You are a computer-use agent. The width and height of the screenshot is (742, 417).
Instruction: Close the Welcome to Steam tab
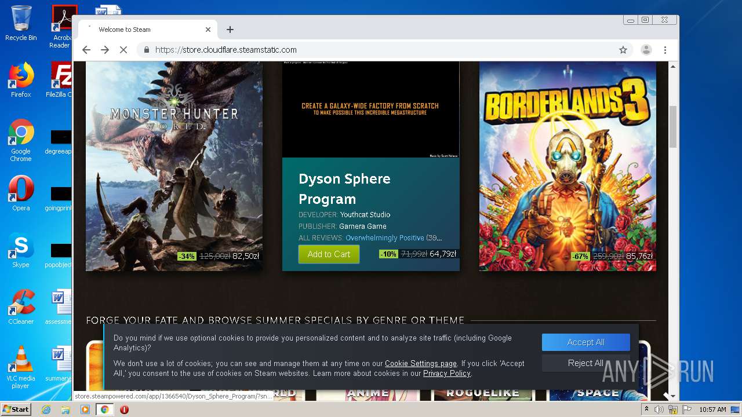pyautogui.click(x=208, y=30)
